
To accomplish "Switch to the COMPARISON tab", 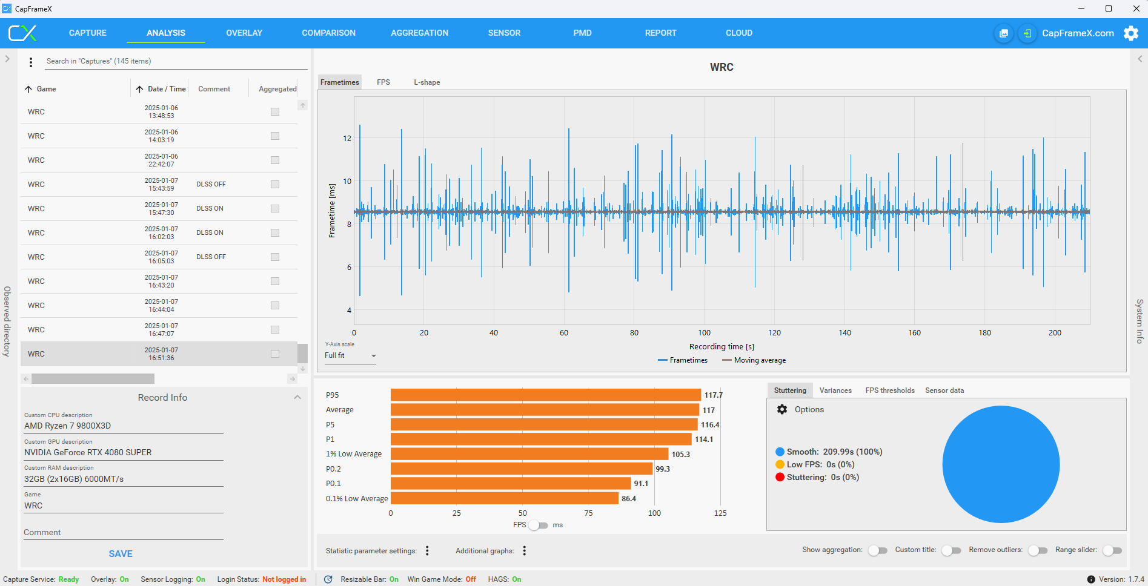I will click(x=328, y=33).
